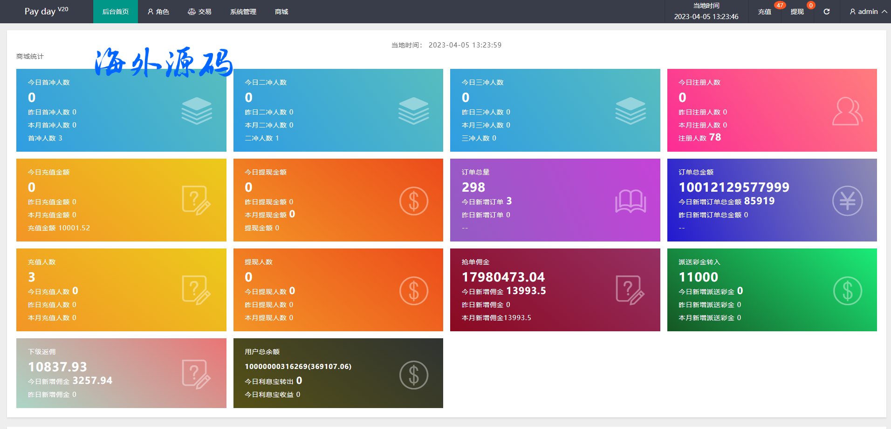Viewport: 891px width, 429px height.
Task: Click the edit note icon in 抢单佣金 card
Action: coord(630,290)
